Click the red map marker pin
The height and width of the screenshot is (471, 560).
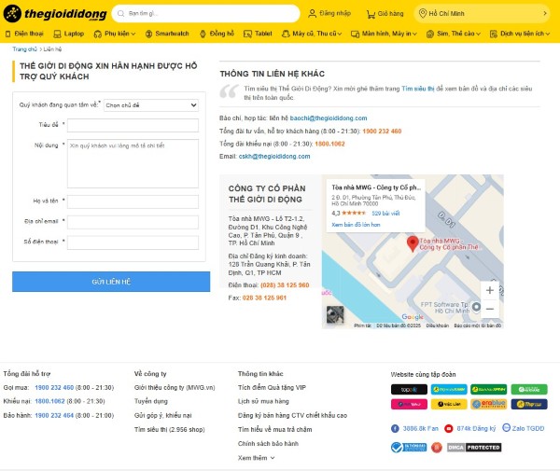413,243
